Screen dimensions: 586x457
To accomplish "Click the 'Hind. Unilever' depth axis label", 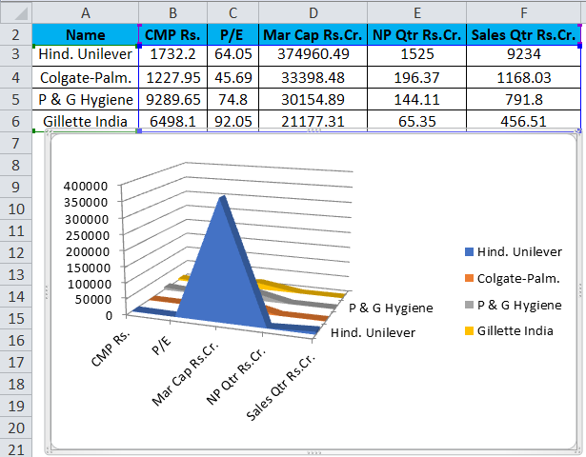I will pos(373,332).
